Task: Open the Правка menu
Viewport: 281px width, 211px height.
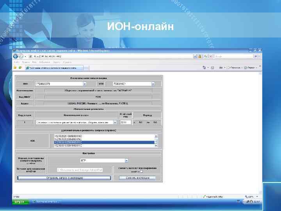Action: (x=26, y=62)
